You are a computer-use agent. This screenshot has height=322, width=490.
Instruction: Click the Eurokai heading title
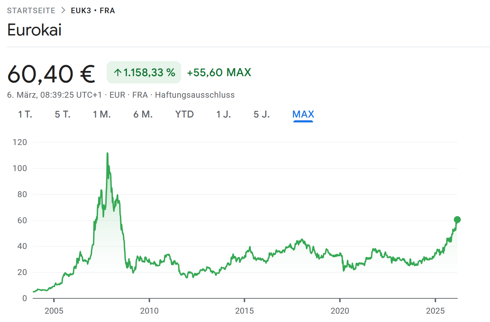(34, 30)
